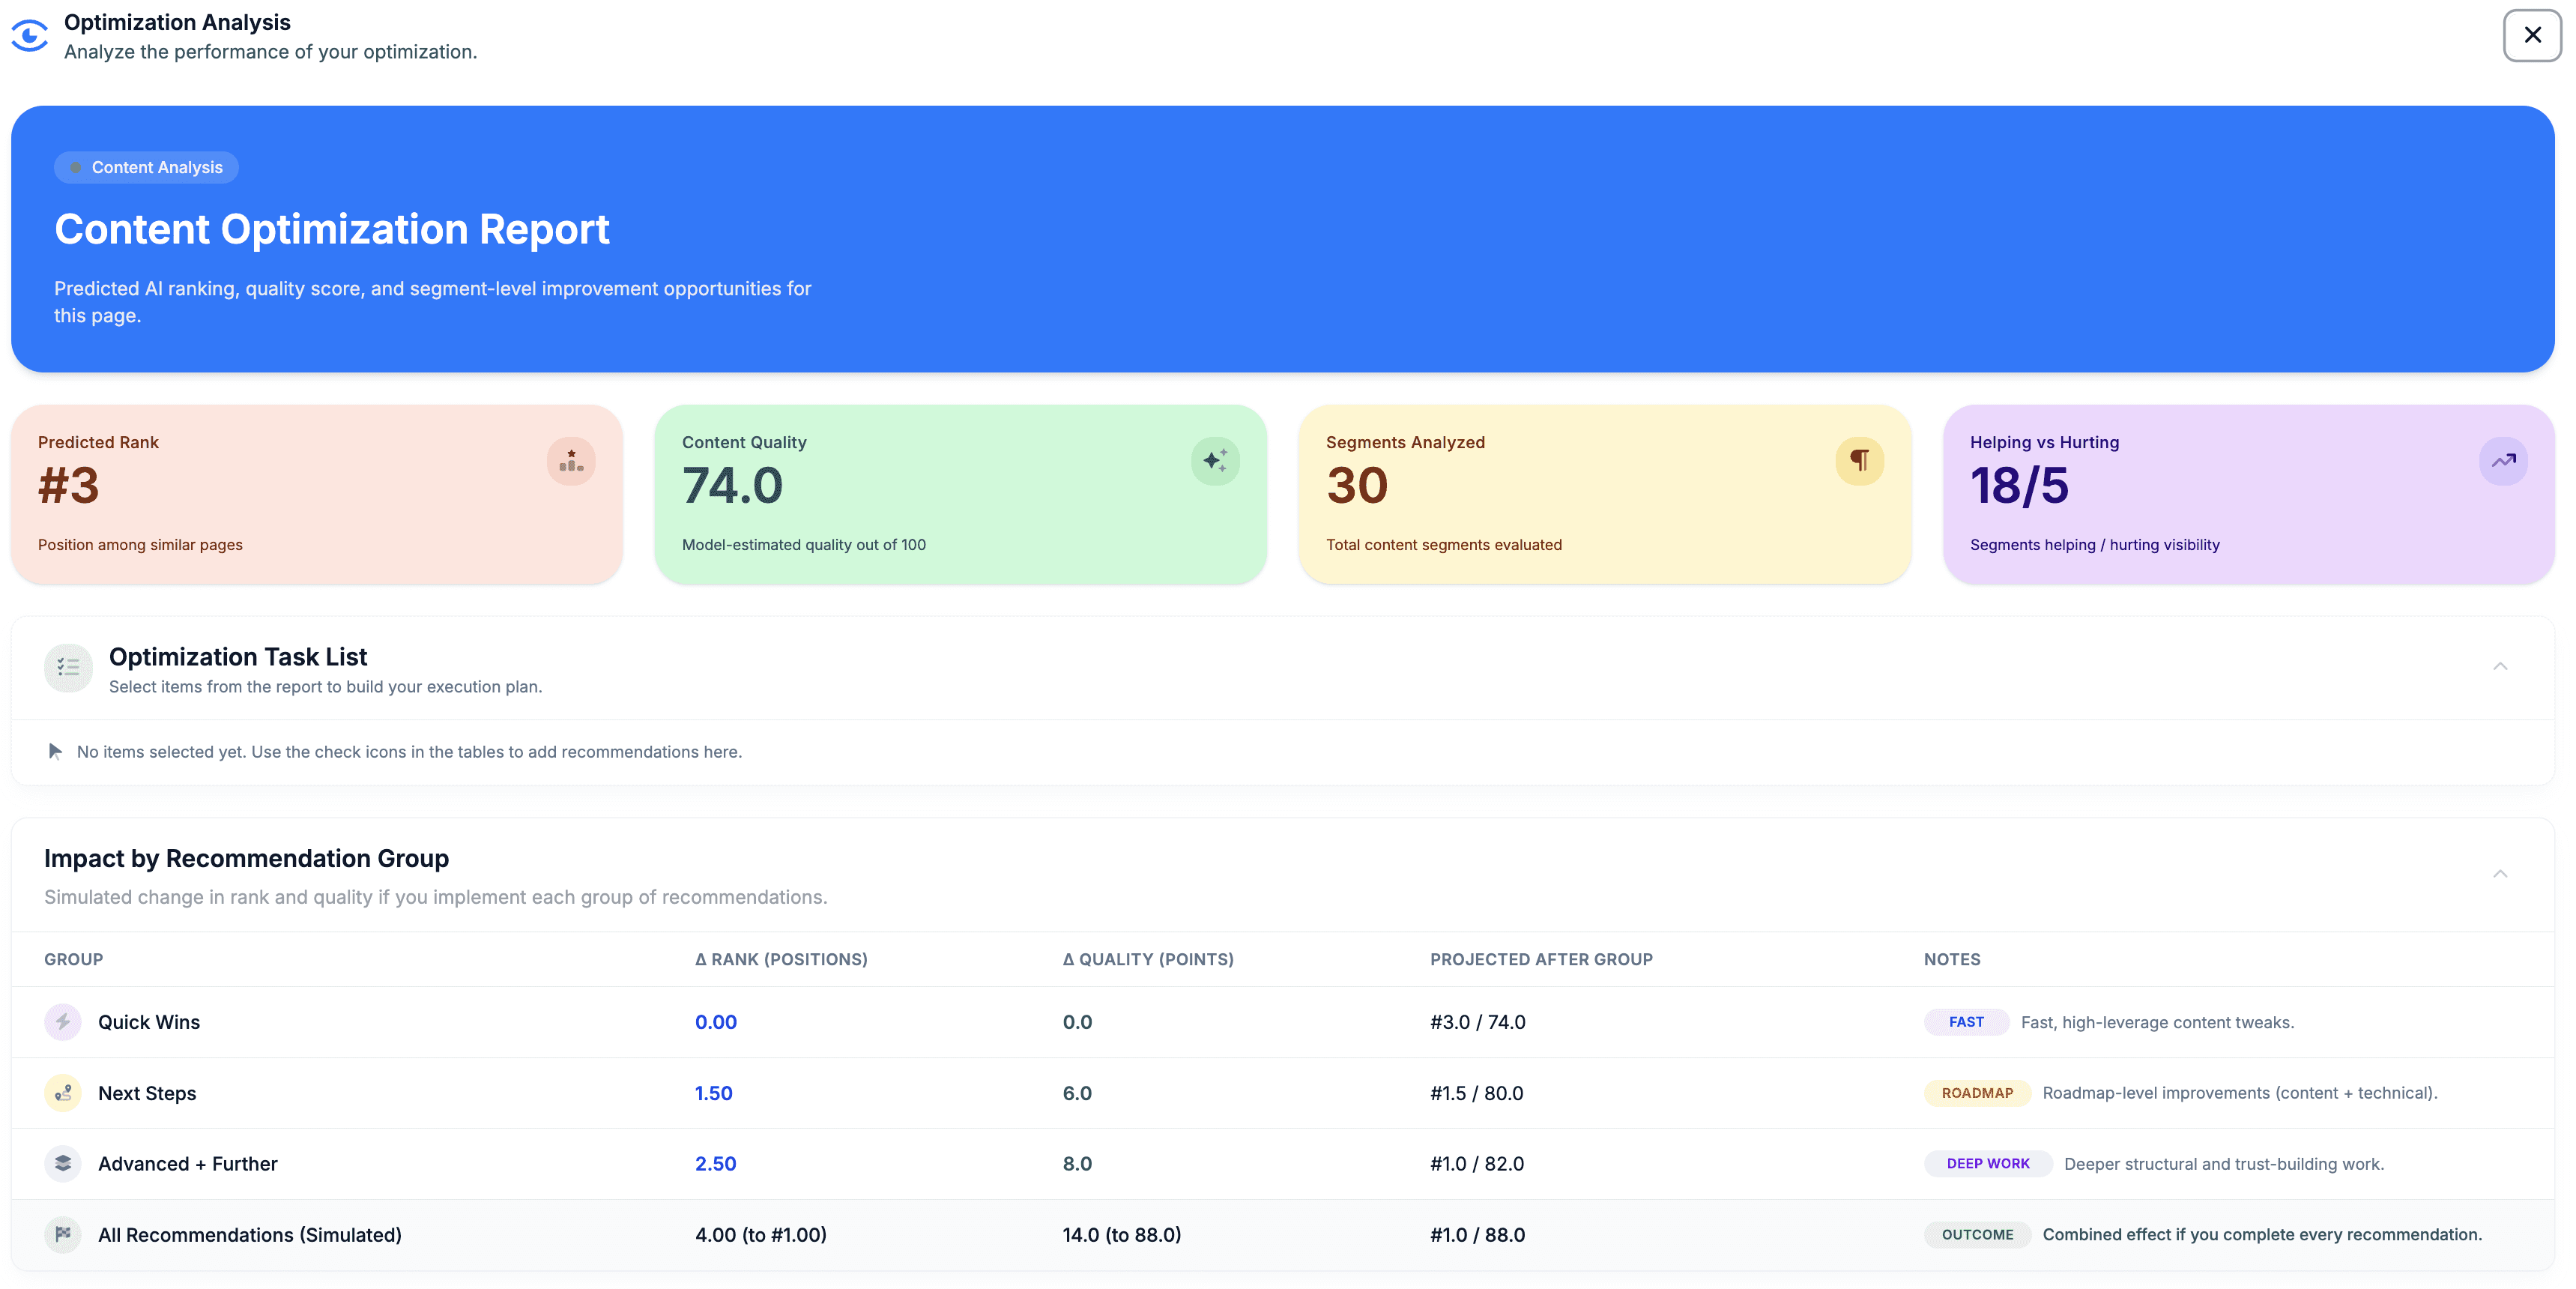Collapse the Optimization Task List section
Image resolution: width=2576 pixels, height=1289 pixels.
(2499, 667)
